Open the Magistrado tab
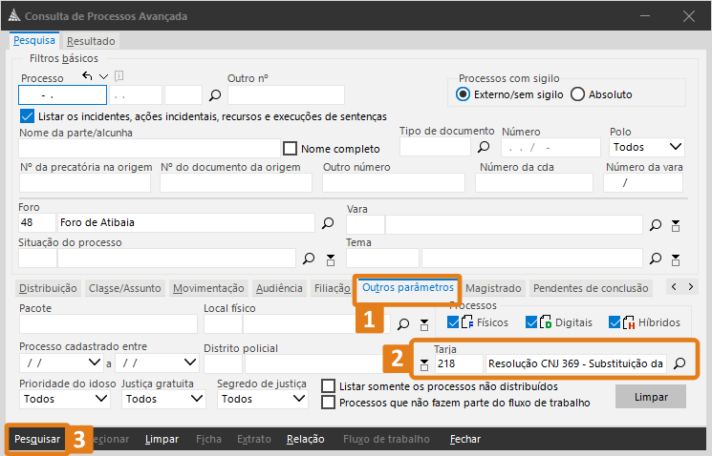The width and height of the screenshot is (712, 456). click(493, 288)
